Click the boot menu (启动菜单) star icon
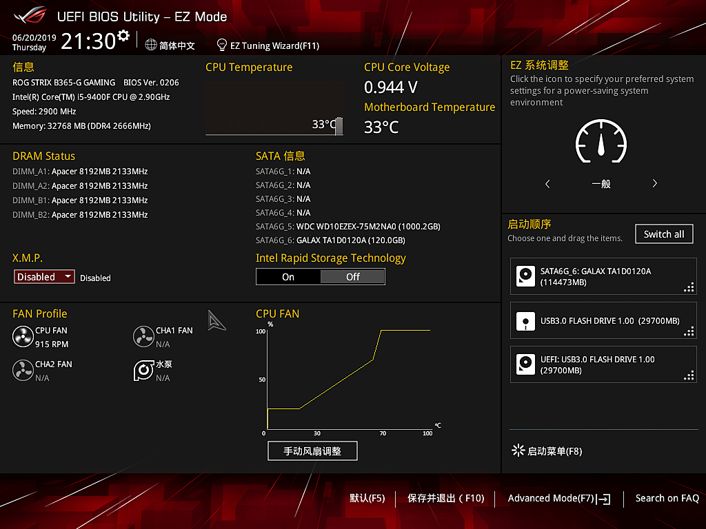 pyautogui.click(x=518, y=450)
